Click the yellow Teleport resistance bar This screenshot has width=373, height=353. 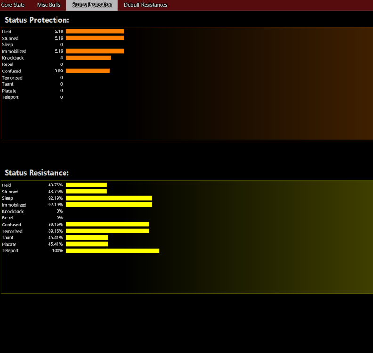[113, 251]
